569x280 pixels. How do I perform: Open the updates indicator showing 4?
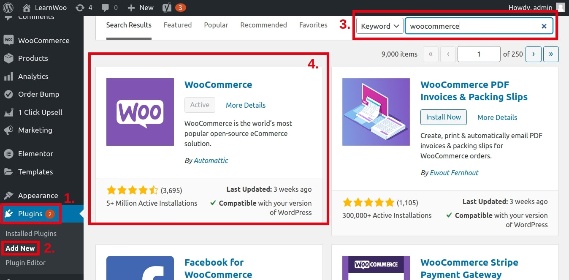[84, 7]
